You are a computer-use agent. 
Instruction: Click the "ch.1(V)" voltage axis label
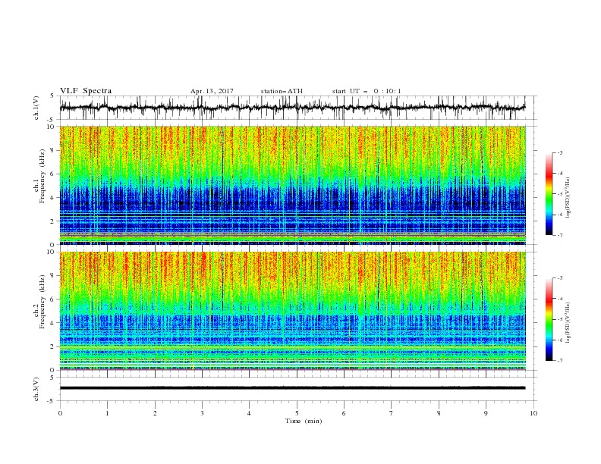click(x=36, y=108)
